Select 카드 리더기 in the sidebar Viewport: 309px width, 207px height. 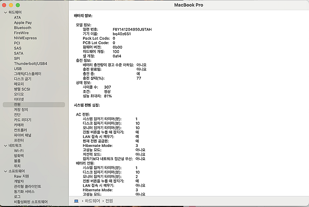click(x=22, y=120)
